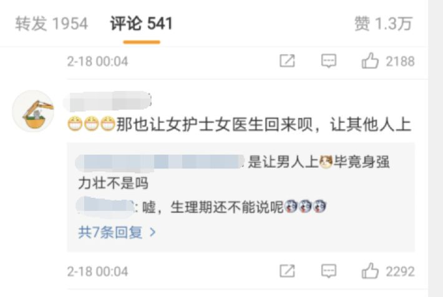Open first blurred replier name in reply box
The width and height of the screenshot is (443, 297).
160,162
